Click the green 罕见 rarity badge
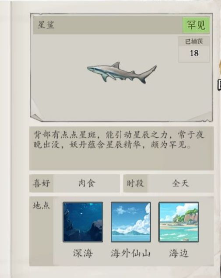Screen dimensions: 221x278 tap(196, 25)
